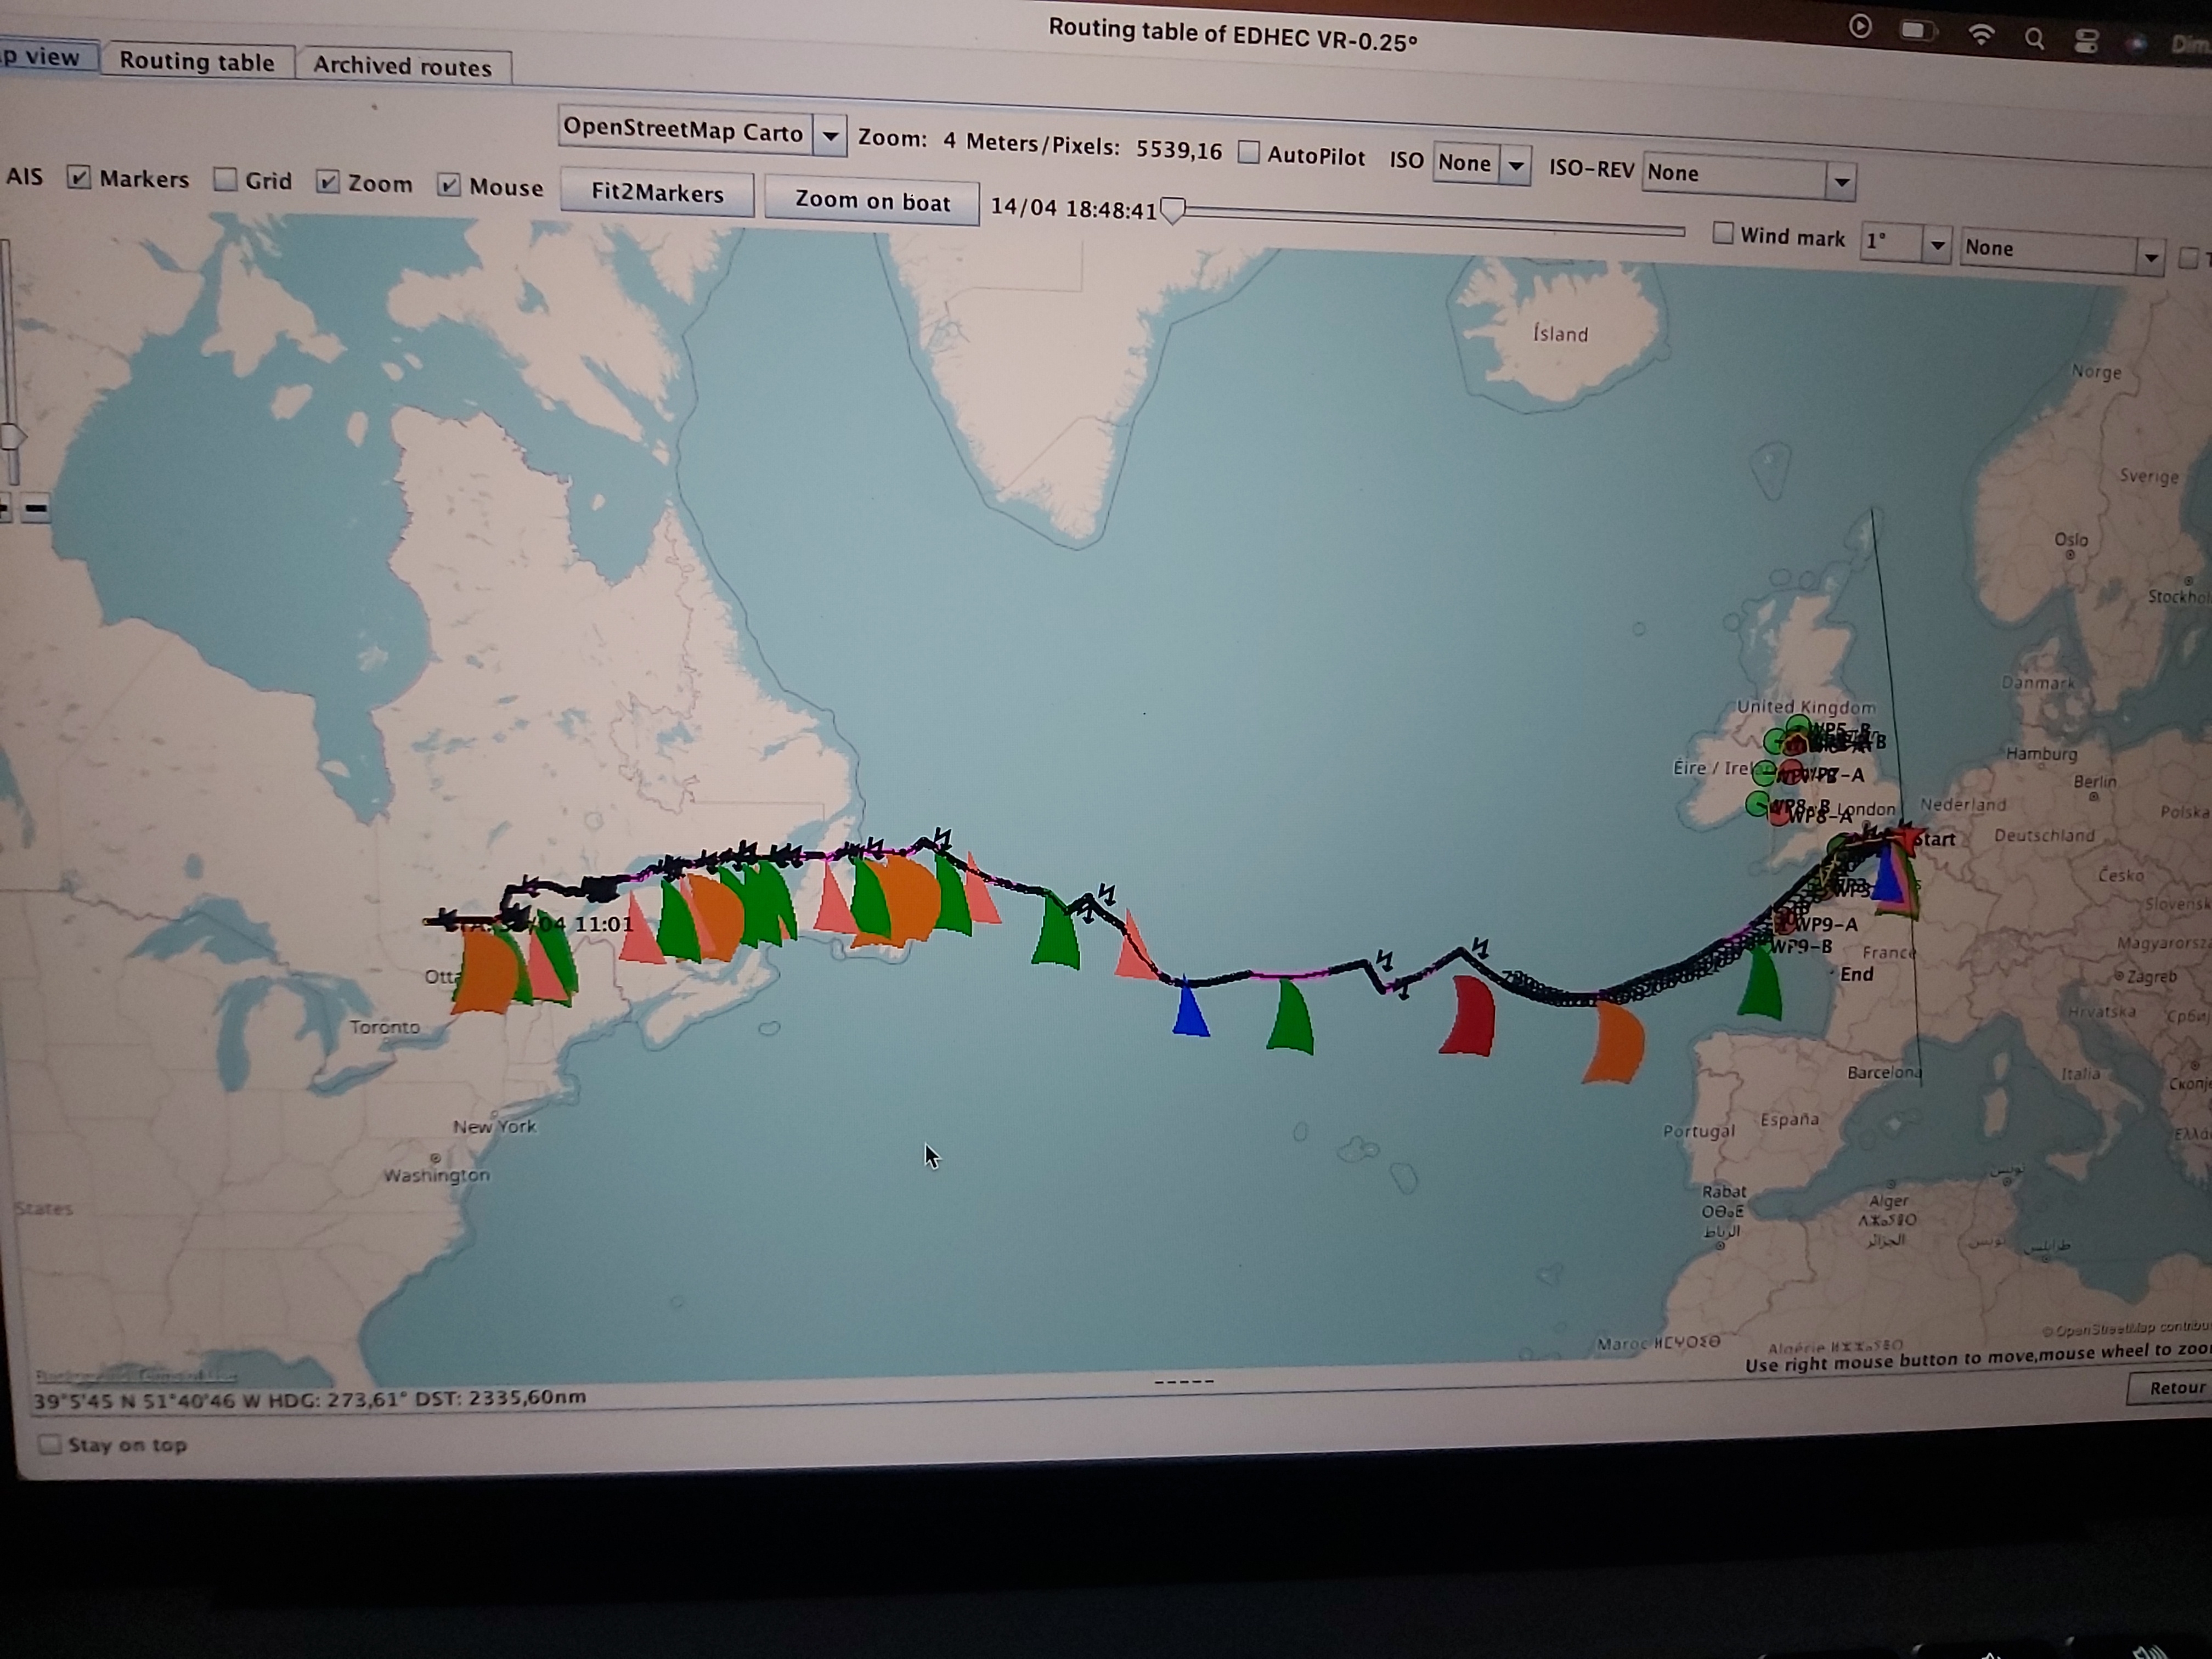Click the End marker label near France

(1856, 974)
